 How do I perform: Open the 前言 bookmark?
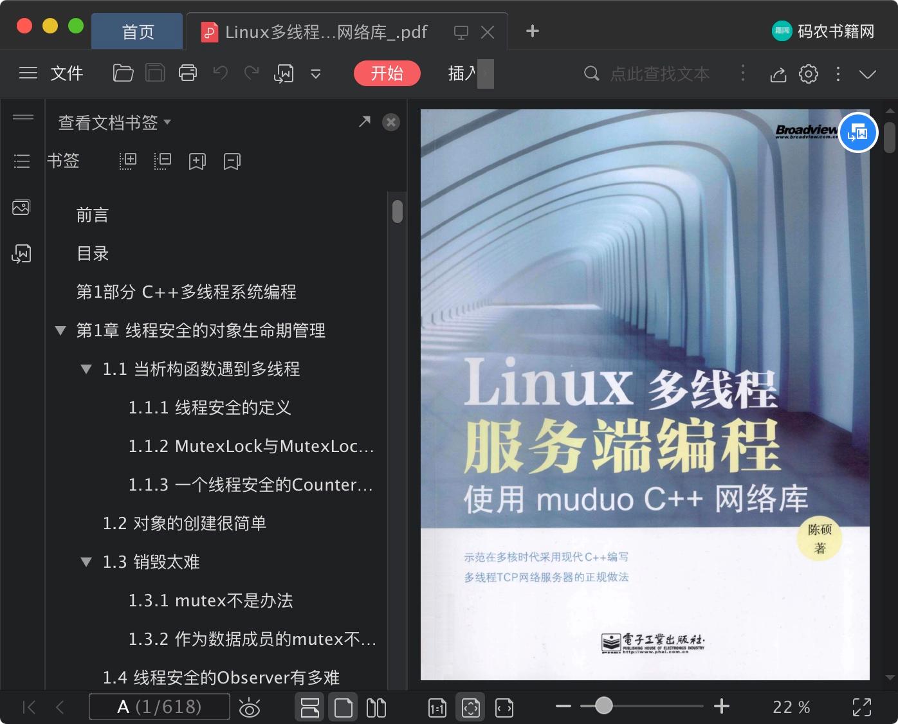(x=93, y=215)
